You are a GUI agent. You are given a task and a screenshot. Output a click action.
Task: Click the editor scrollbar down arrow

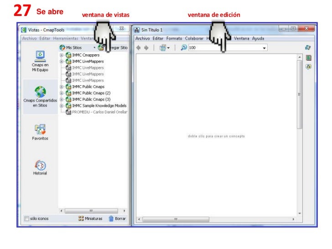pos(299,213)
